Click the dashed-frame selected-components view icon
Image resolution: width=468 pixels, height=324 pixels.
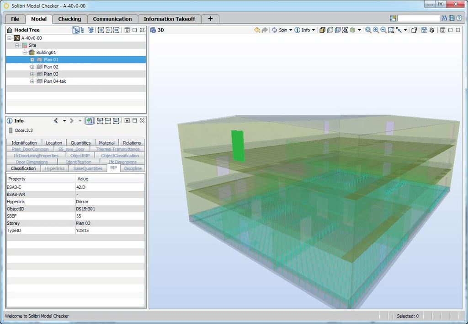(x=345, y=30)
